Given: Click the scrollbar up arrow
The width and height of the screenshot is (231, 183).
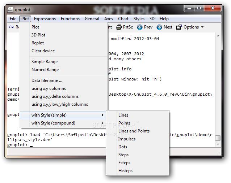Looking at the screenshot, I should [x=218, y=36].
